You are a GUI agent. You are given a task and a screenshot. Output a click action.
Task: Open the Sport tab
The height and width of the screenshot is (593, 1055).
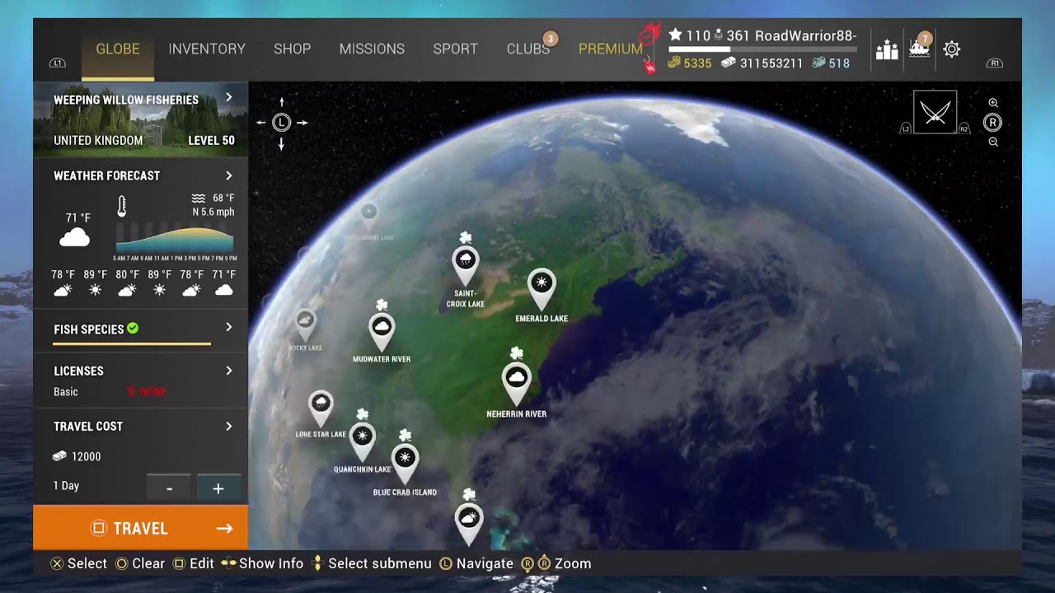[456, 49]
